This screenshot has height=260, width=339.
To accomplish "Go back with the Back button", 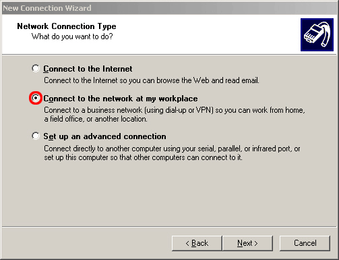I will [197, 243].
